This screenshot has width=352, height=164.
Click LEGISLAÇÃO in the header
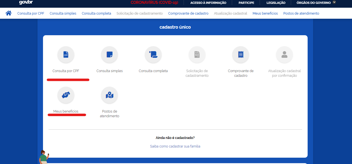point(275,2)
